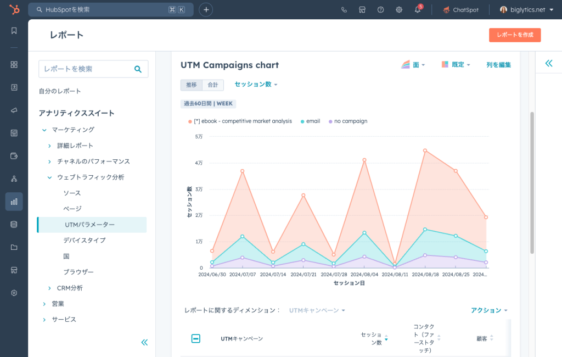The height and width of the screenshot is (357, 562).
Task: Click the HubSpot sprocket logo
Action: click(14, 9)
